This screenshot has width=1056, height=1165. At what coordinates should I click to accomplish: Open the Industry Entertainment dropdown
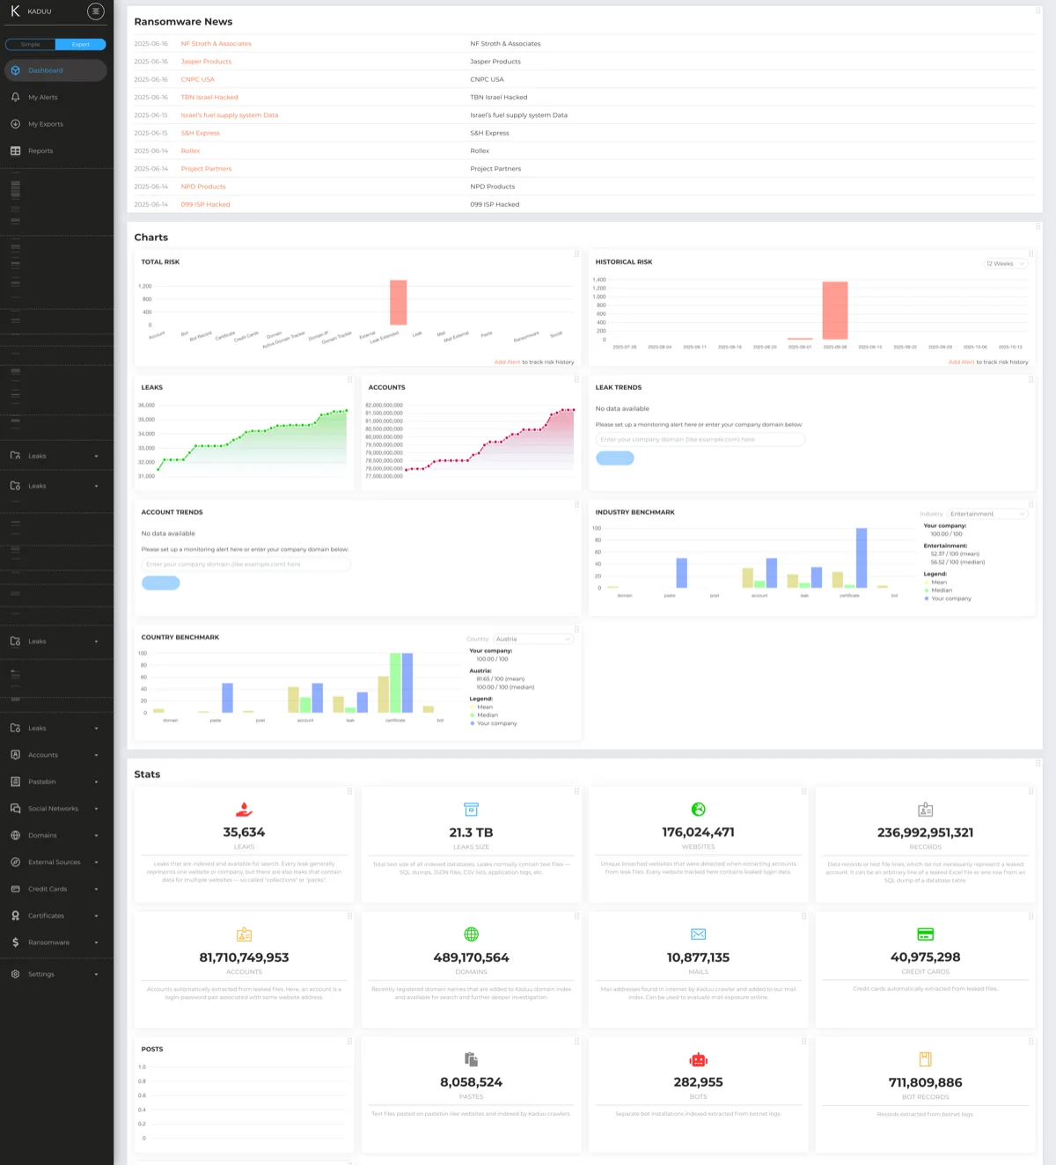coord(986,514)
